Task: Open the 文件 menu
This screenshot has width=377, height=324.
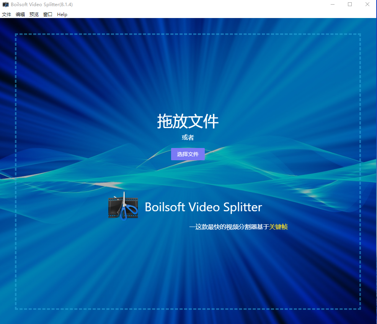Action: coord(7,15)
